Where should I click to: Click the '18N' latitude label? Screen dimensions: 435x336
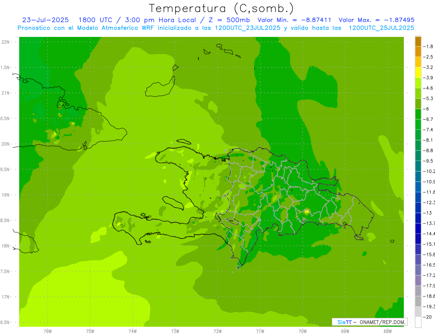point(5,246)
